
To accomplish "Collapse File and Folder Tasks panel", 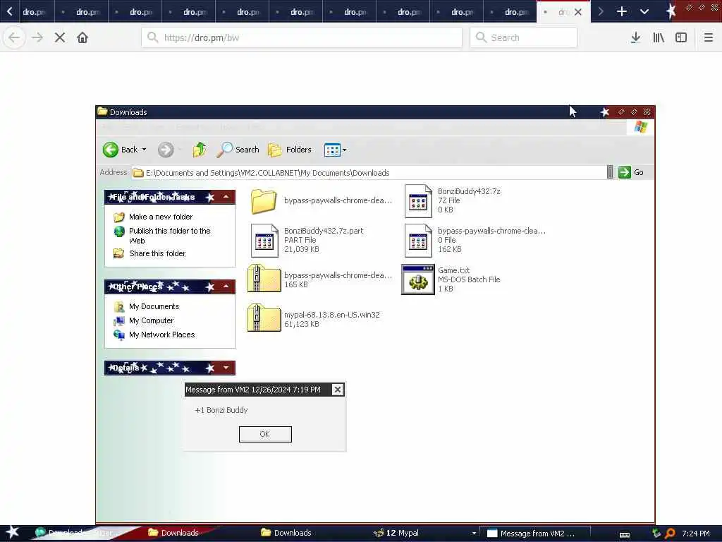I will click(x=226, y=197).
